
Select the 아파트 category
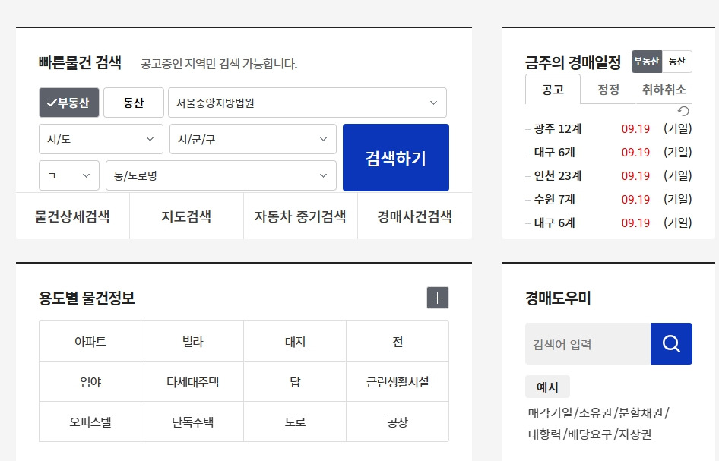(x=90, y=342)
